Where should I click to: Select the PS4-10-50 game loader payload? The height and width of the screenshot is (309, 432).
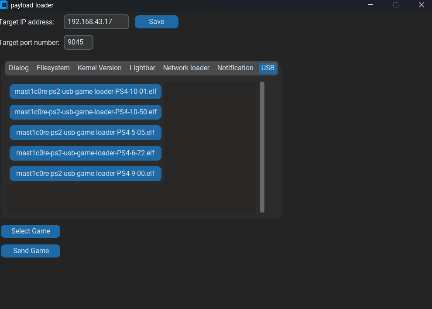[85, 112]
